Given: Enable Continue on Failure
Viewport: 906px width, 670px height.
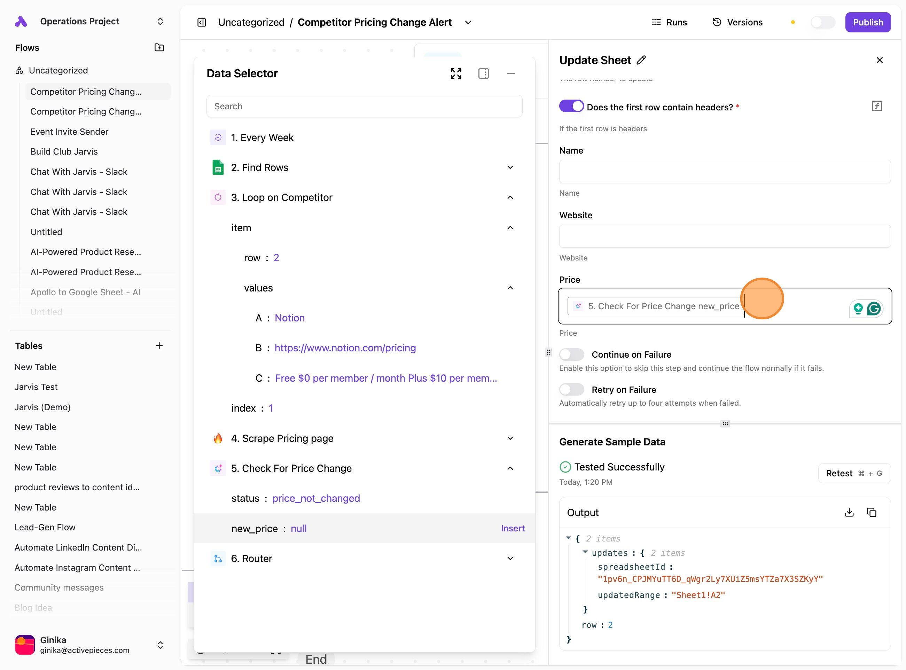Looking at the screenshot, I should [571, 355].
